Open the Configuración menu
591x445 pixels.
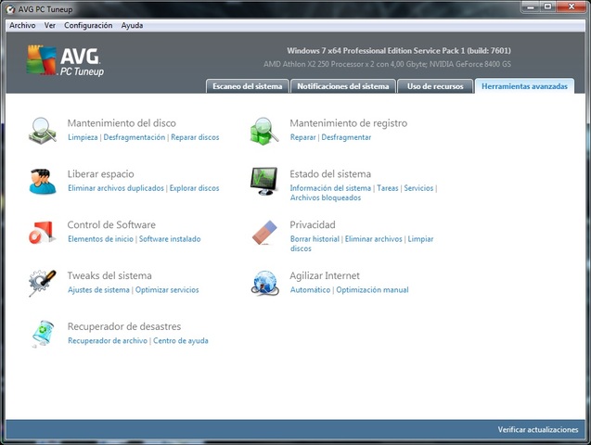pos(88,25)
